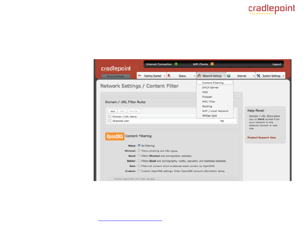Open the Getting Started tab
Screen dimensions: 307x237
pos(152,76)
